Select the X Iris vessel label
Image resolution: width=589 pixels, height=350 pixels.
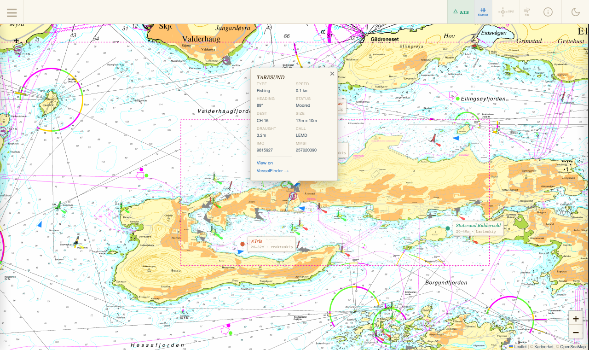pyautogui.click(x=271, y=244)
